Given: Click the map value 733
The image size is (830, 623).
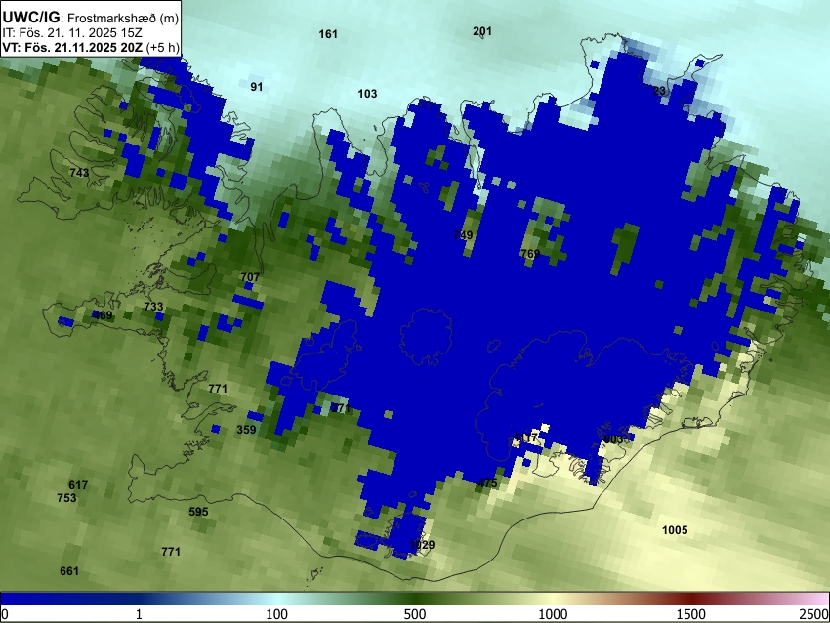Looking at the screenshot, I should point(153,307).
